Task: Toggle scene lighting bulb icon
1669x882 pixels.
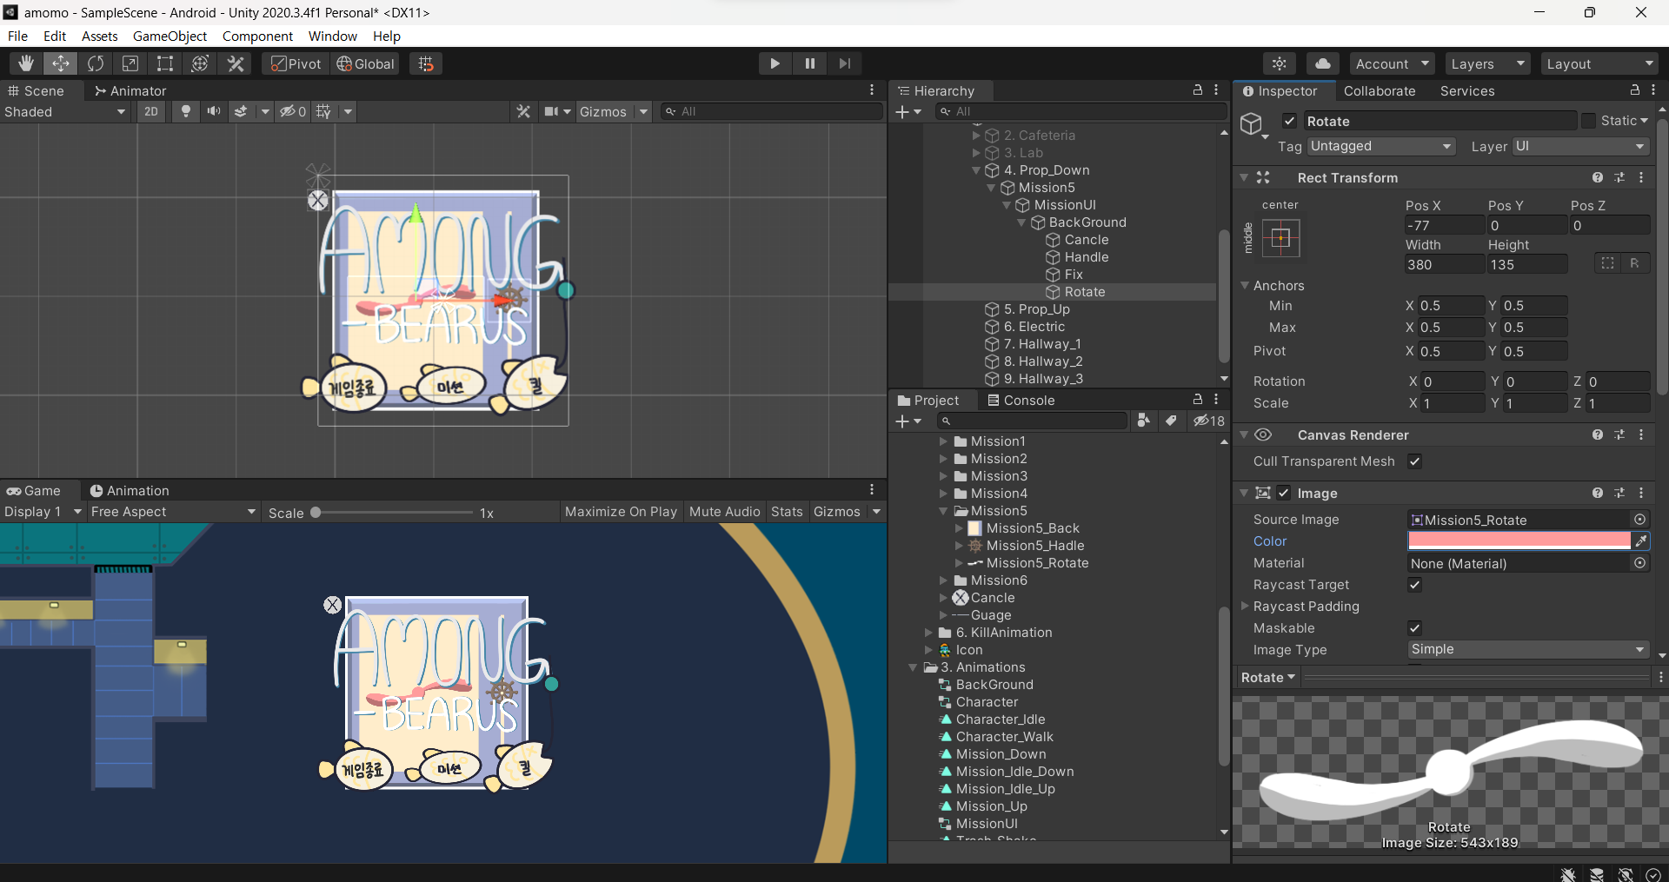Action: pos(185,111)
